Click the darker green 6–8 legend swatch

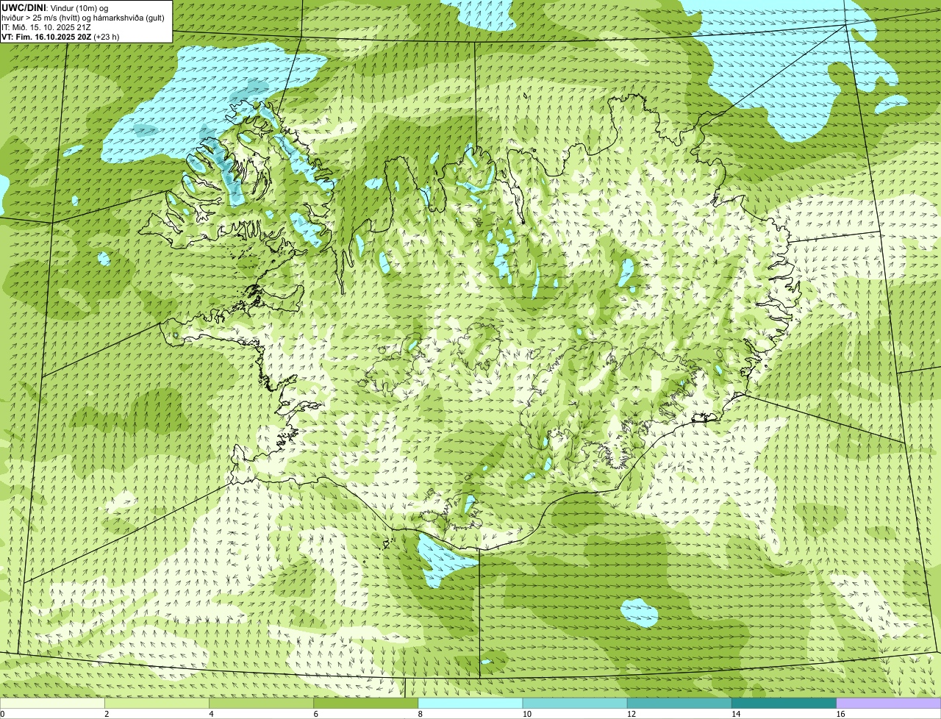[x=366, y=704]
